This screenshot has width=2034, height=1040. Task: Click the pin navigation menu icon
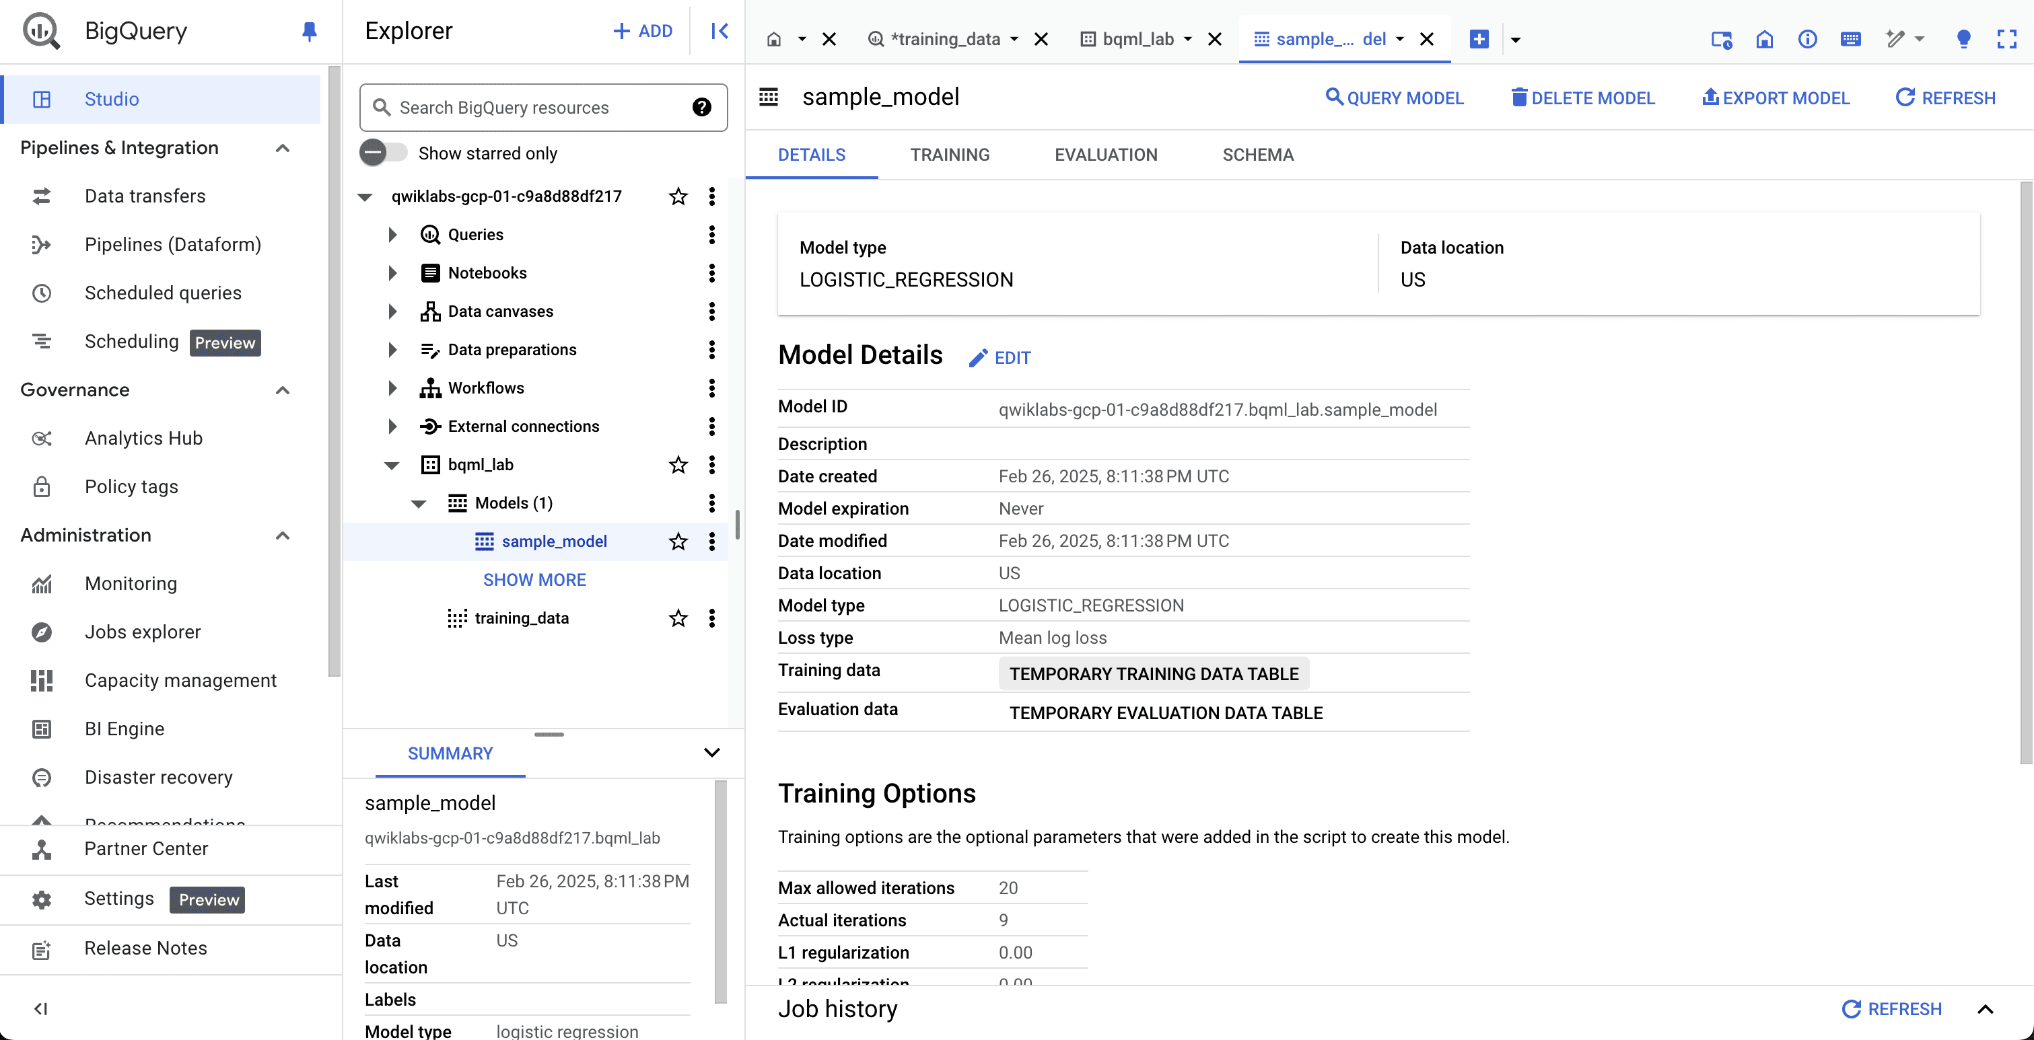coord(310,31)
